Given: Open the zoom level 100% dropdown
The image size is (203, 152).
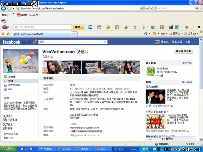Looking at the screenshot, I should pyautogui.click(x=198, y=144).
